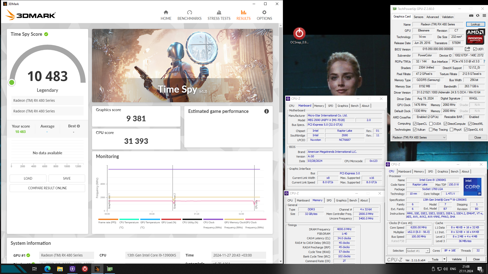Click the info icon on Estimated game performance
This screenshot has height=274, width=488.
pyautogui.click(x=266, y=111)
